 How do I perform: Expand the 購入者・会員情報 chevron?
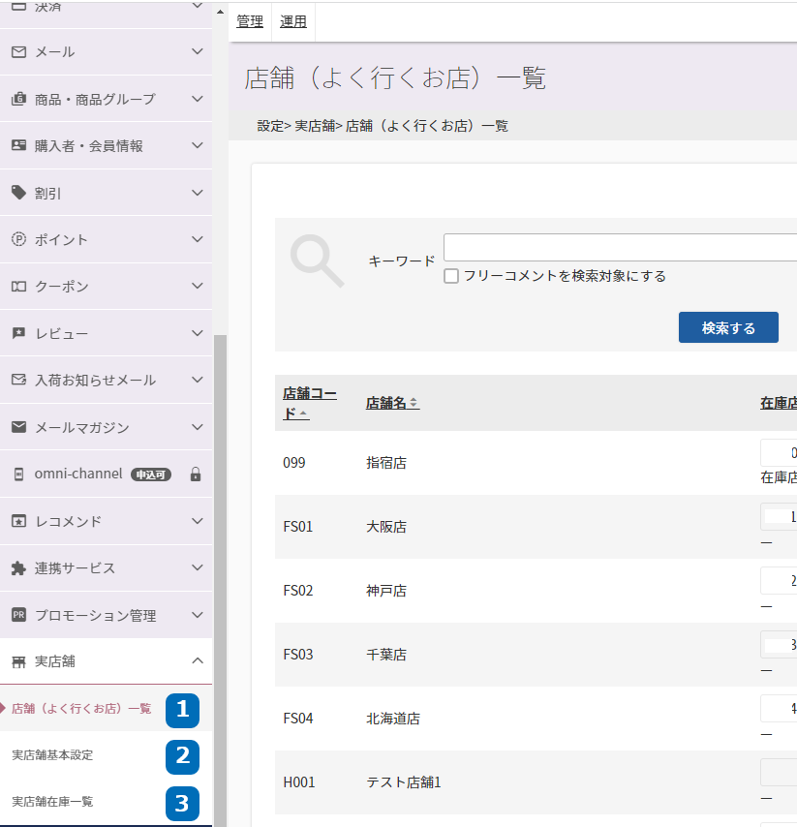198,145
